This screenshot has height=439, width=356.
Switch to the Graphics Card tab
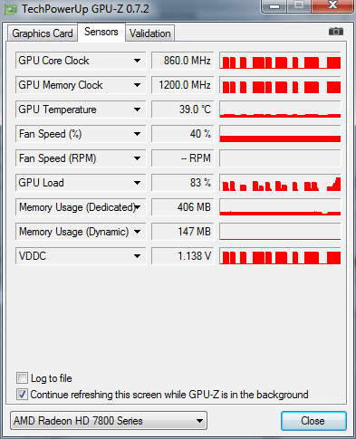point(43,33)
